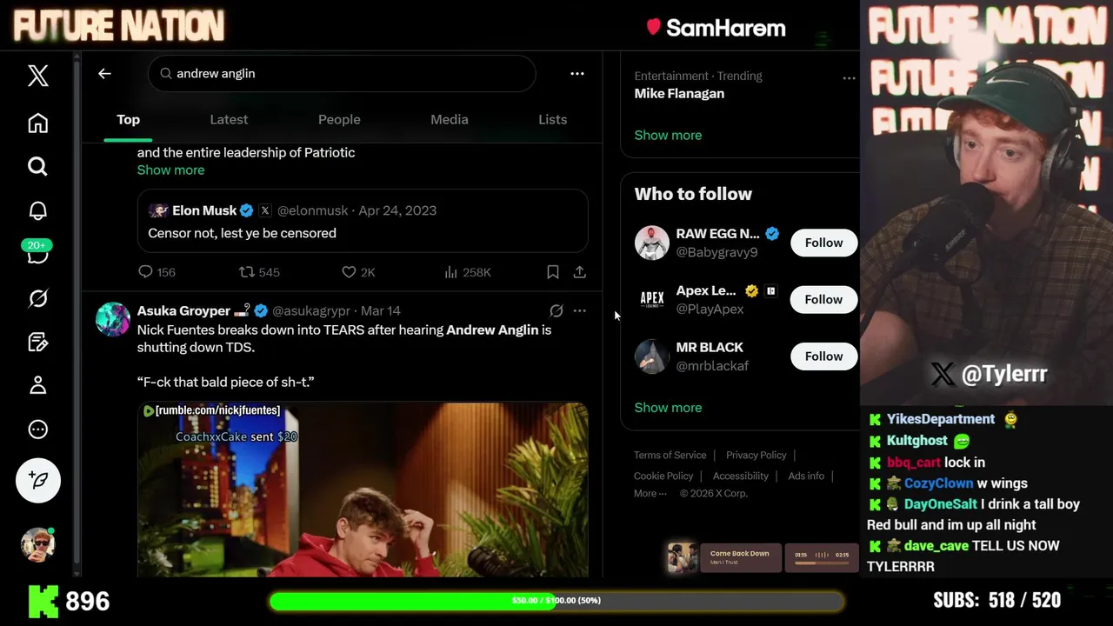Switch to the Lists tab
The height and width of the screenshot is (626, 1113).
552,120
